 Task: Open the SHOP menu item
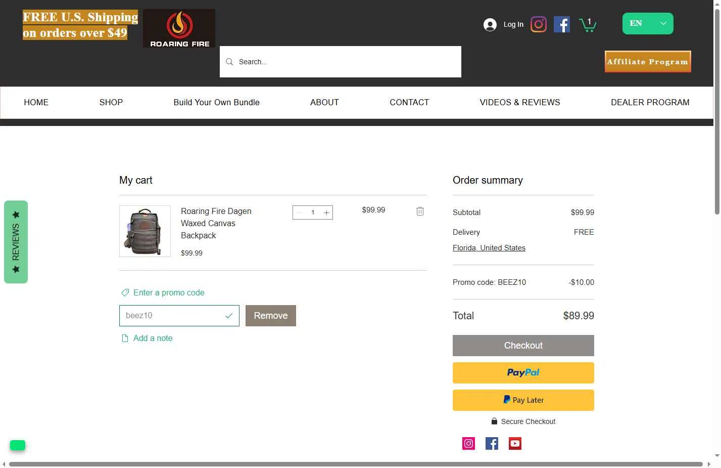pos(111,102)
